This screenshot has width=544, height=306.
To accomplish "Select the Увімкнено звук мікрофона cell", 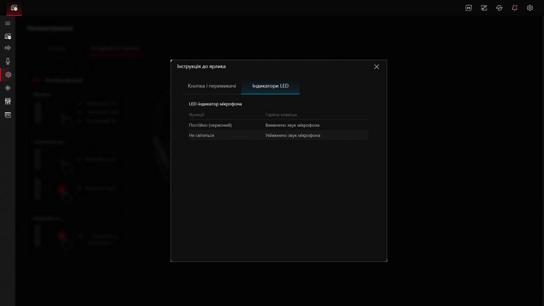I will coord(293,136).
